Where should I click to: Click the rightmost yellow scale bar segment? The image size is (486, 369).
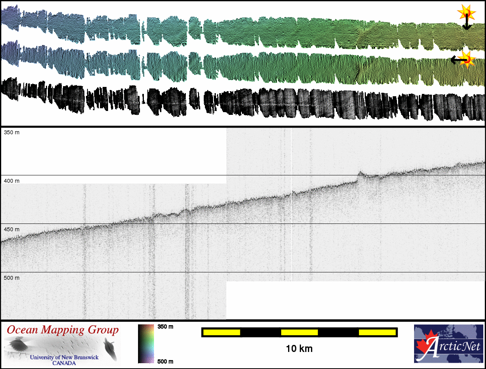[377, 332]
